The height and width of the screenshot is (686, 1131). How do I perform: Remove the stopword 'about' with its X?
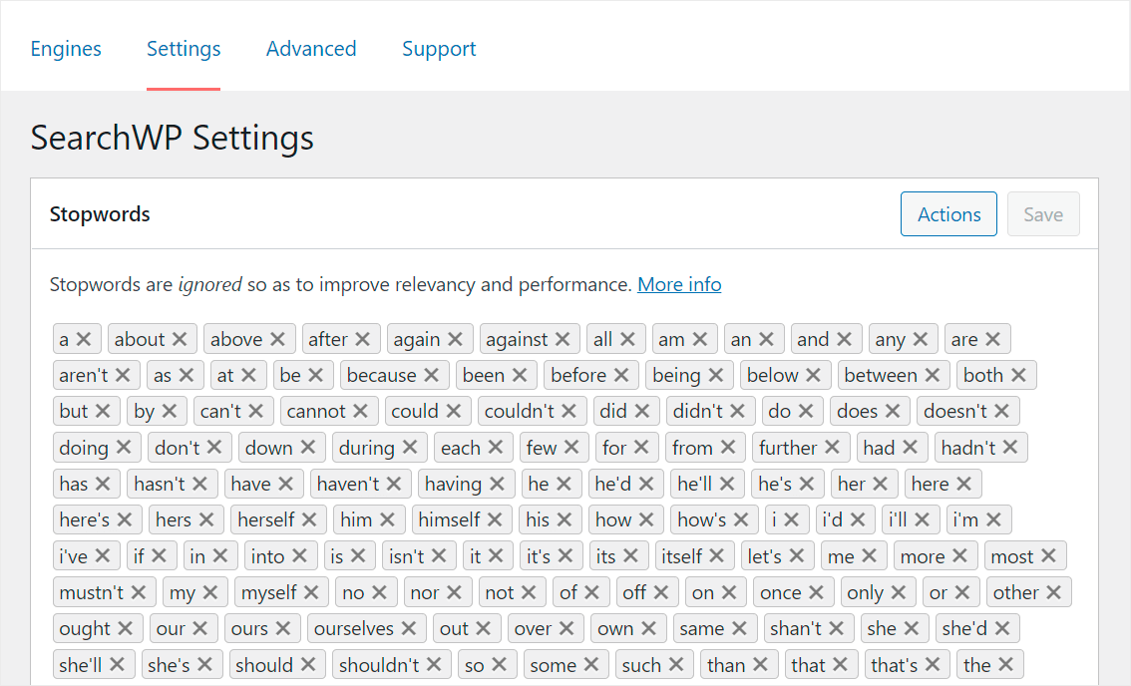click(x=180, y=339)
